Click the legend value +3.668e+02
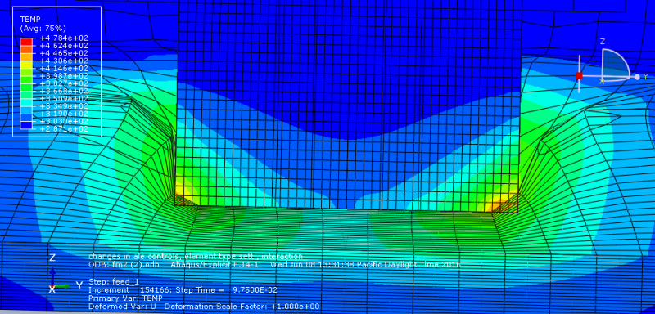This screenshot has width=655, height=314. coord(64,91)
